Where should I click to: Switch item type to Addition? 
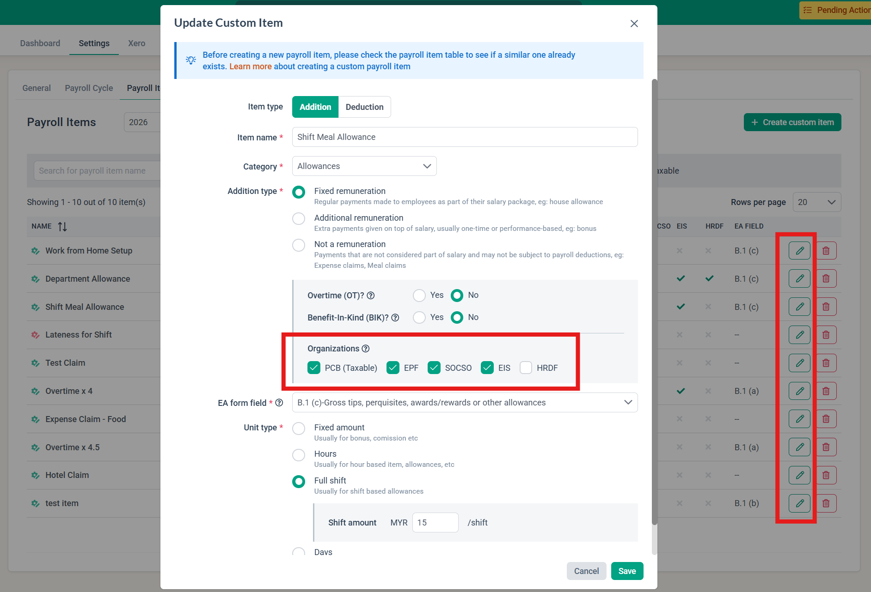(x=315, y=107)
